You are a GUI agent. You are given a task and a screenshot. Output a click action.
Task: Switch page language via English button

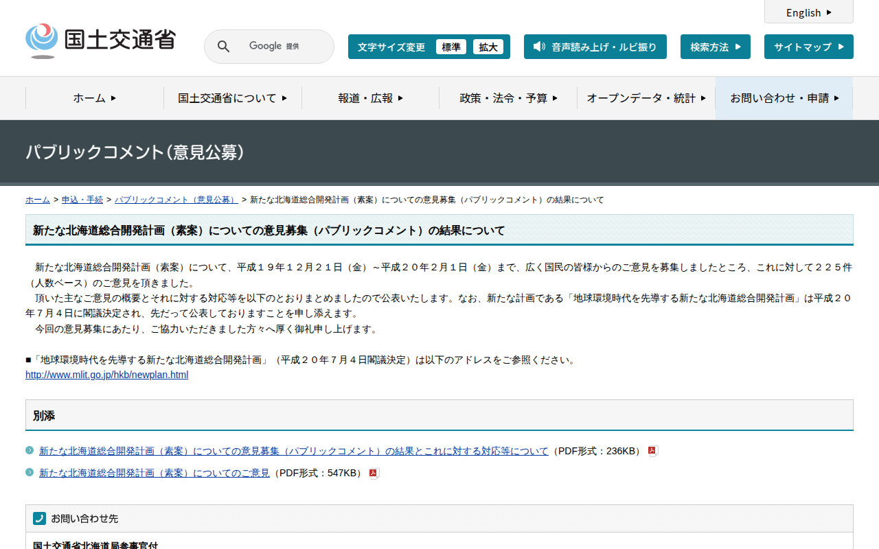coord(808,12)
